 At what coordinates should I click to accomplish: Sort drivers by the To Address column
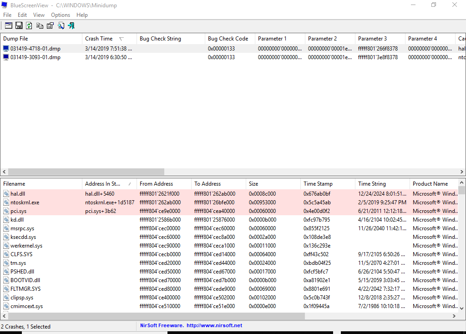click(218, 184)
